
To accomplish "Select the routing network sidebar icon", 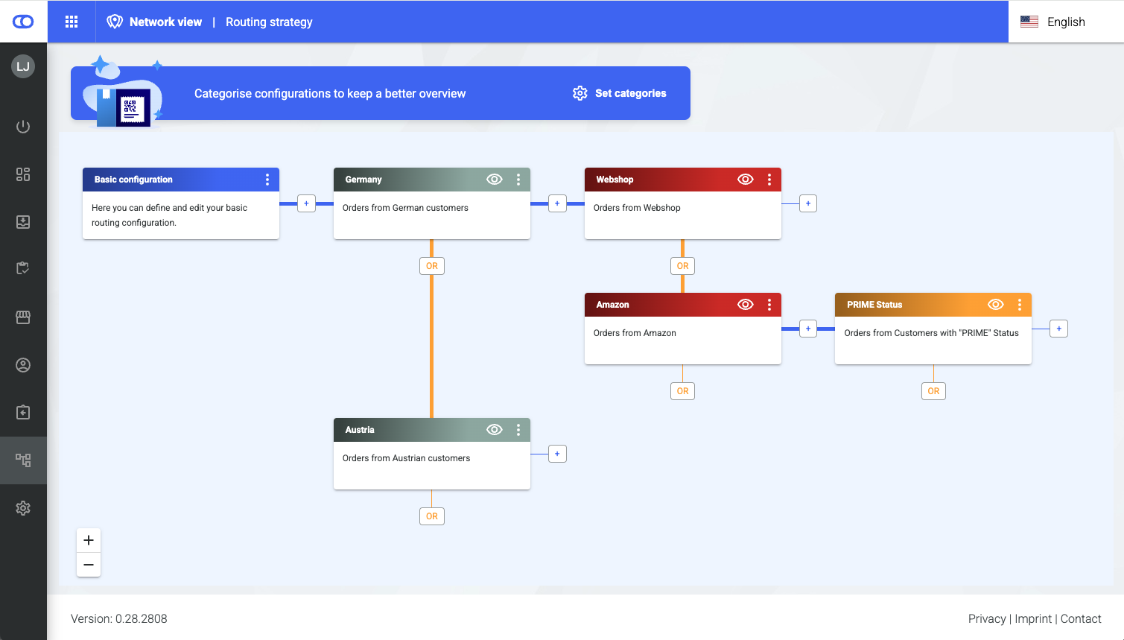I will click(23, 460).
